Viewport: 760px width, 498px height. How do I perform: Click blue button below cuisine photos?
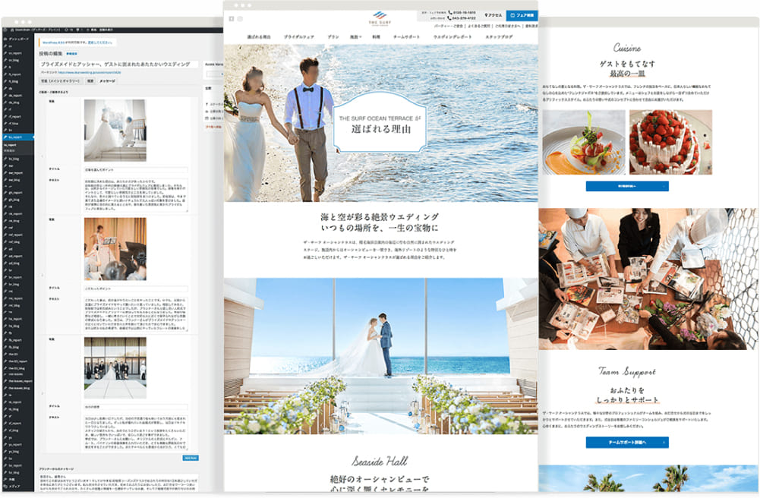626,186
